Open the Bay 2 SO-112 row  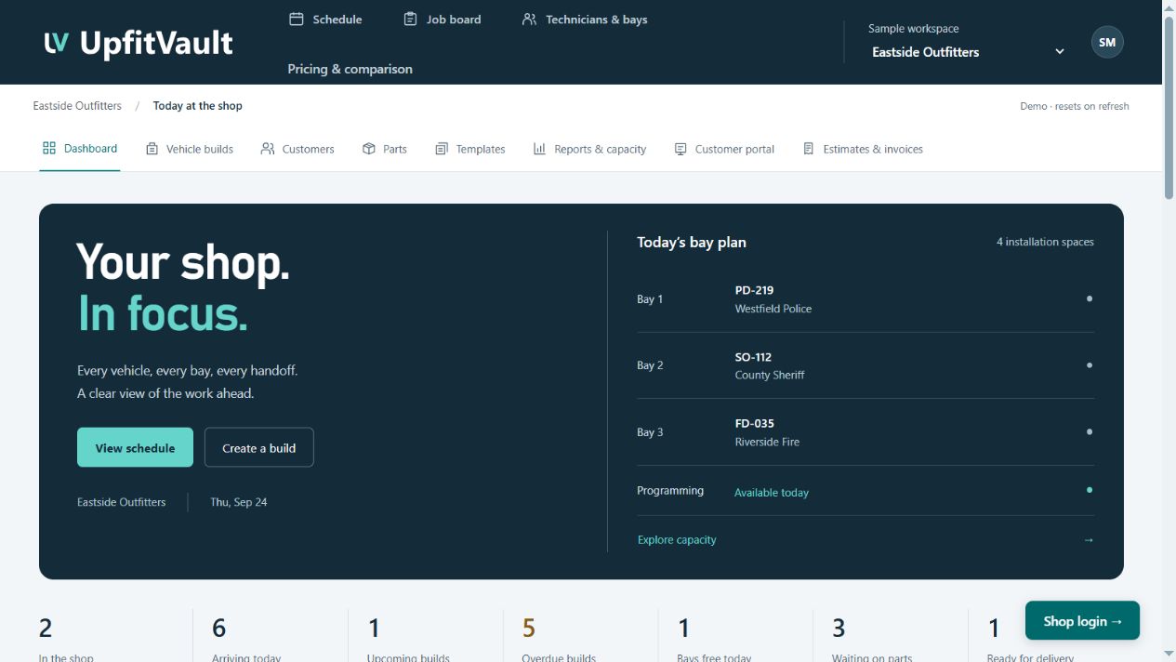point(865,365)
